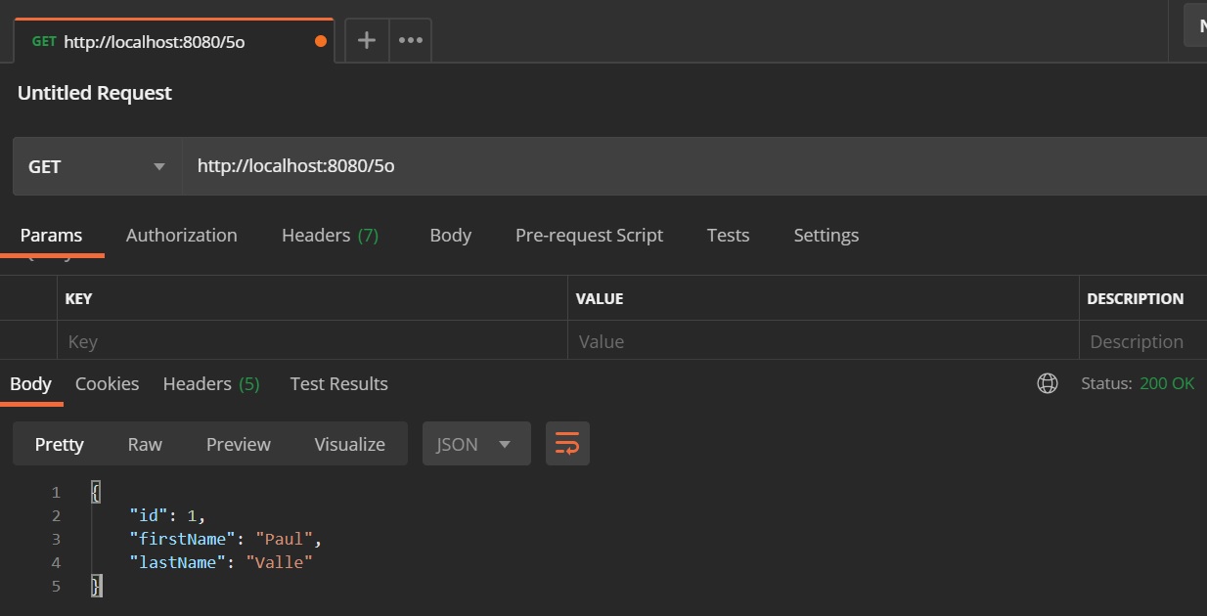Viewport: 1207px width, 616px height.
Task: Open the request Settings tab
Action: coord(826,236)
